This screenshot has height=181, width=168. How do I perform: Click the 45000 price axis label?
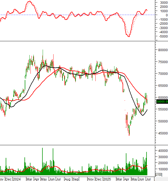[163, 133]
